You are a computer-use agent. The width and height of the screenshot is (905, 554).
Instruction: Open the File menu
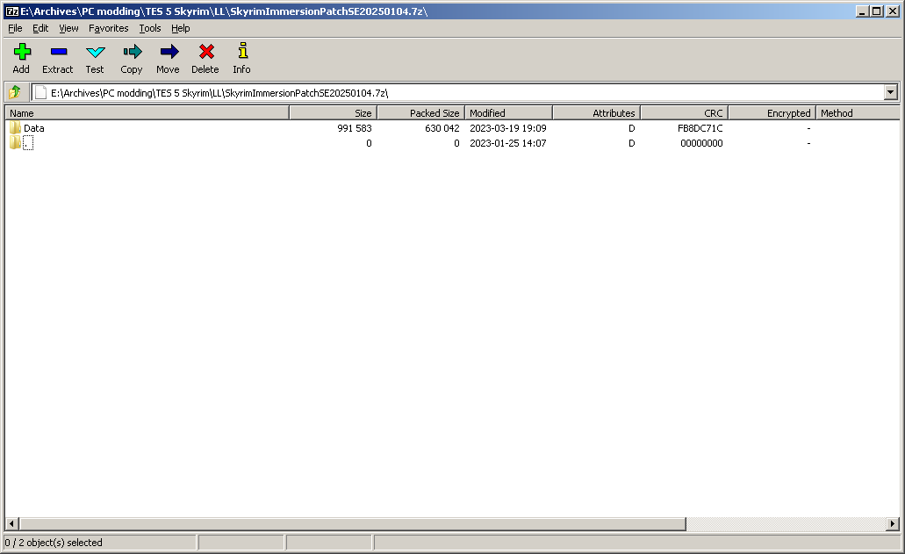15,28
